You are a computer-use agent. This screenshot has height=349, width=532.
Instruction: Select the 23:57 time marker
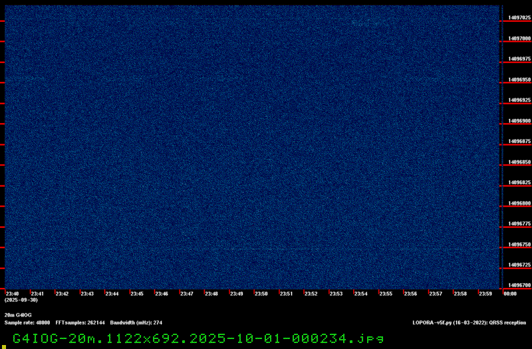coord(436,294)
